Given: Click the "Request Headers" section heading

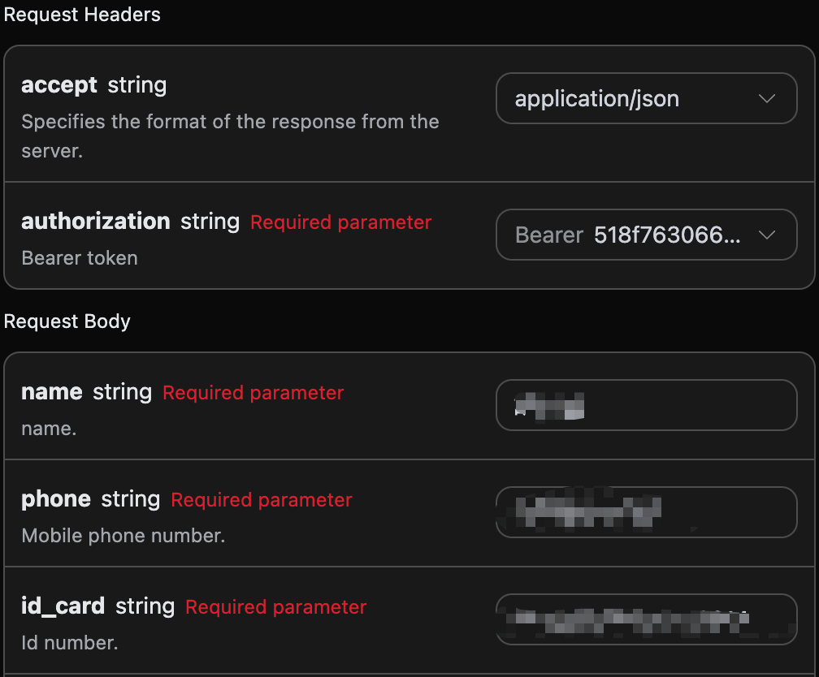Looking at the screenshot, I should click(x=82, y=15).
